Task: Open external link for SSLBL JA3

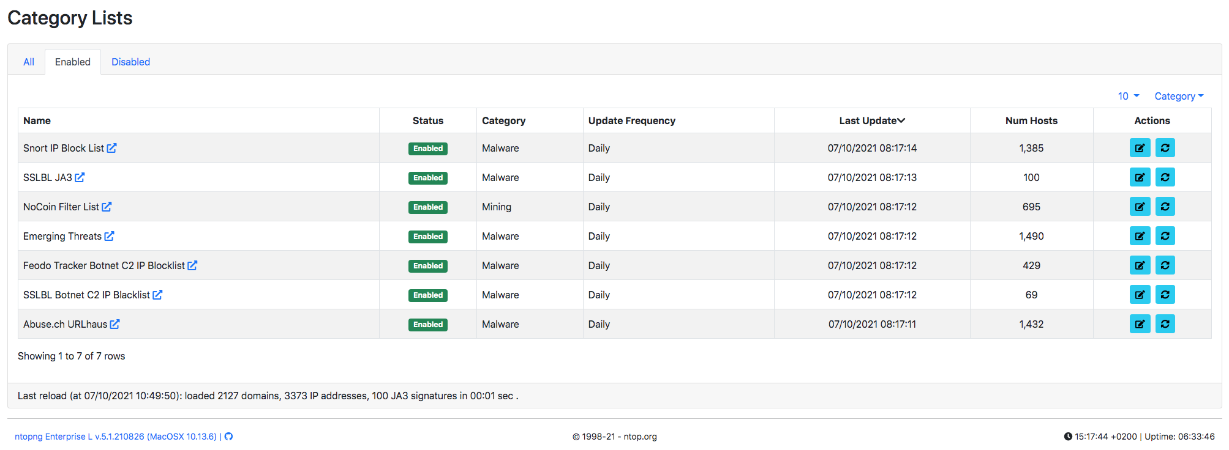Action: point(80,177)
